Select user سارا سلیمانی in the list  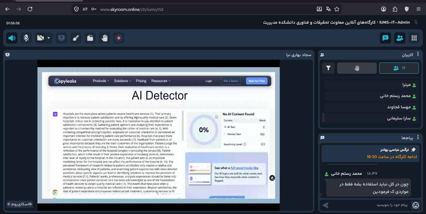(370, 118)
